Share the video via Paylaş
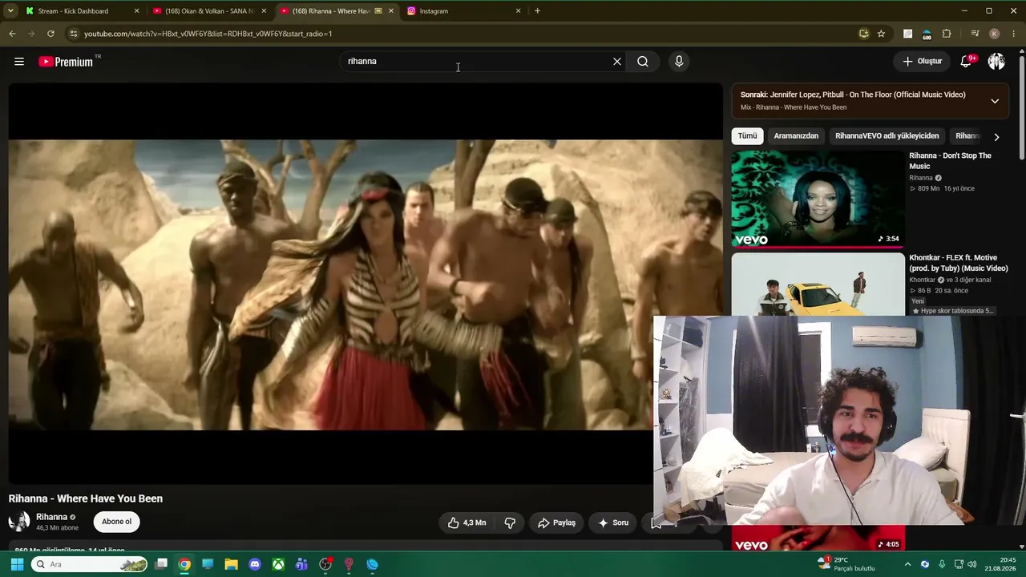The image size is (1026, 577). pos(556,523)
